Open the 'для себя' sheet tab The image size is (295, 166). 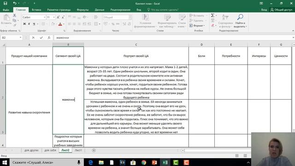50,150
